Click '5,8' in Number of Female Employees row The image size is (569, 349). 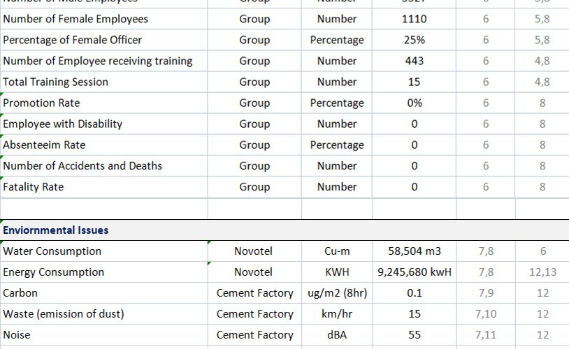click(x=542, y=19)
